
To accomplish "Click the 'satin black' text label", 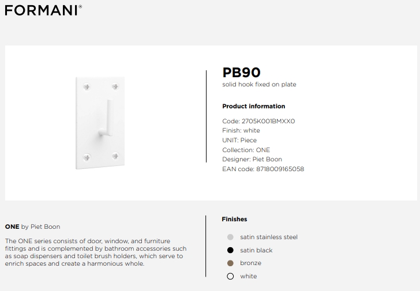I will [256, 250].
